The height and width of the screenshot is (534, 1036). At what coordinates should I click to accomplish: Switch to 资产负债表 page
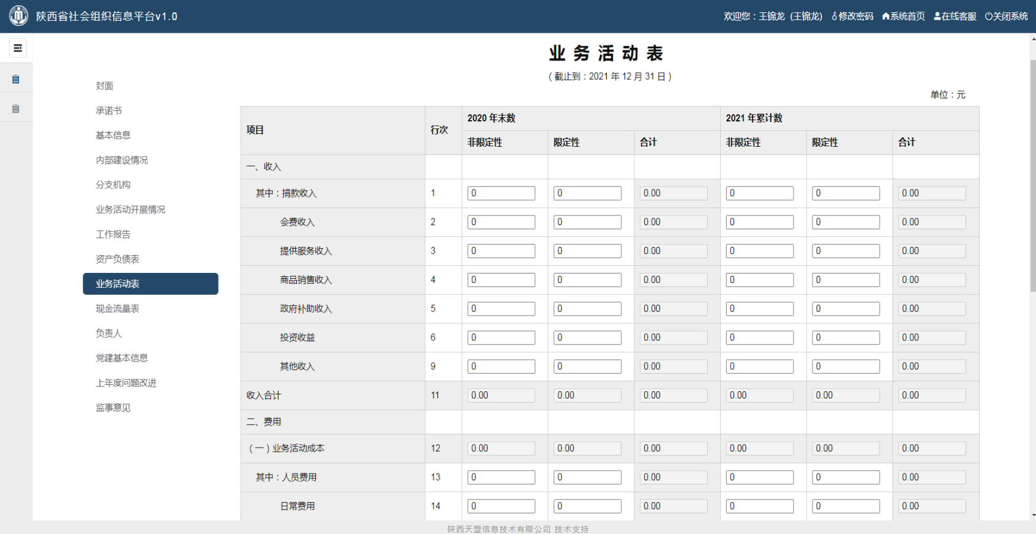(x=117, y=259)
